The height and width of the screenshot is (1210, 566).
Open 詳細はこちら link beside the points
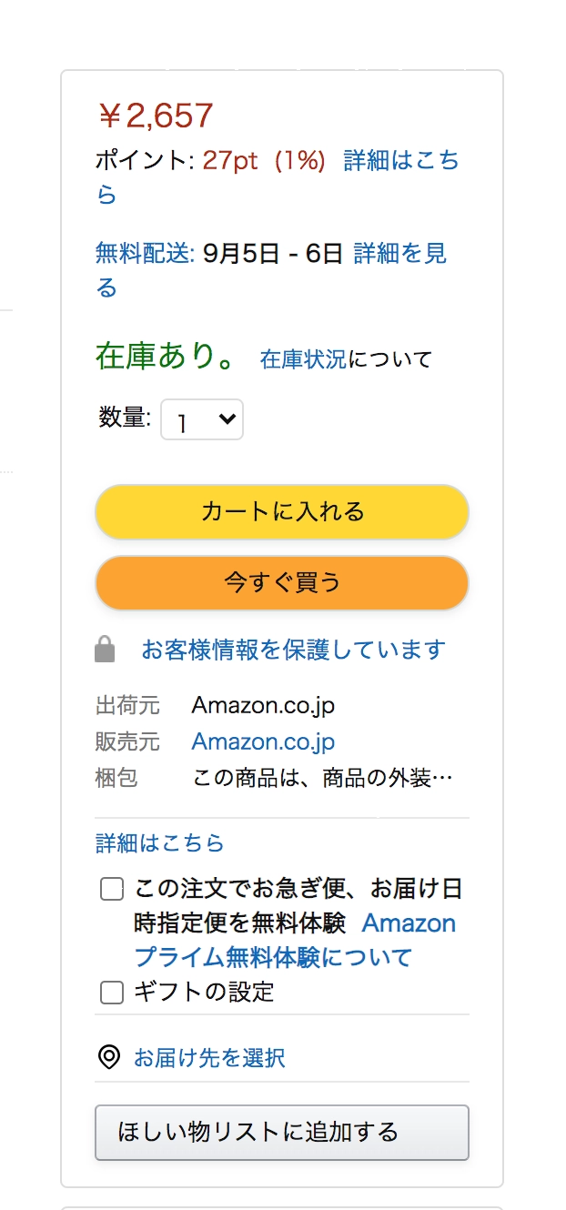[x=400, y=161]
